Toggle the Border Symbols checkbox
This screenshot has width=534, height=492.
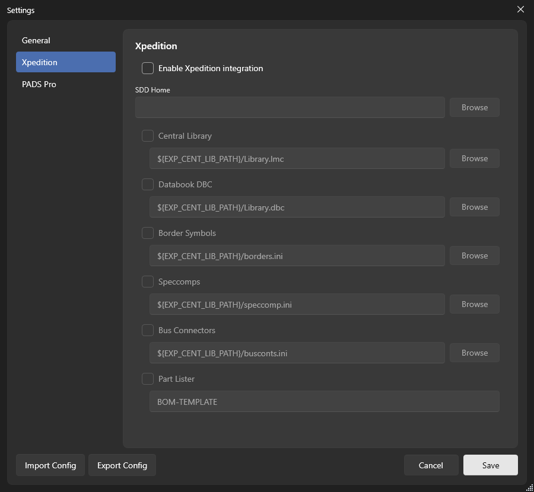pyautogui.click(x=148, y=233)
